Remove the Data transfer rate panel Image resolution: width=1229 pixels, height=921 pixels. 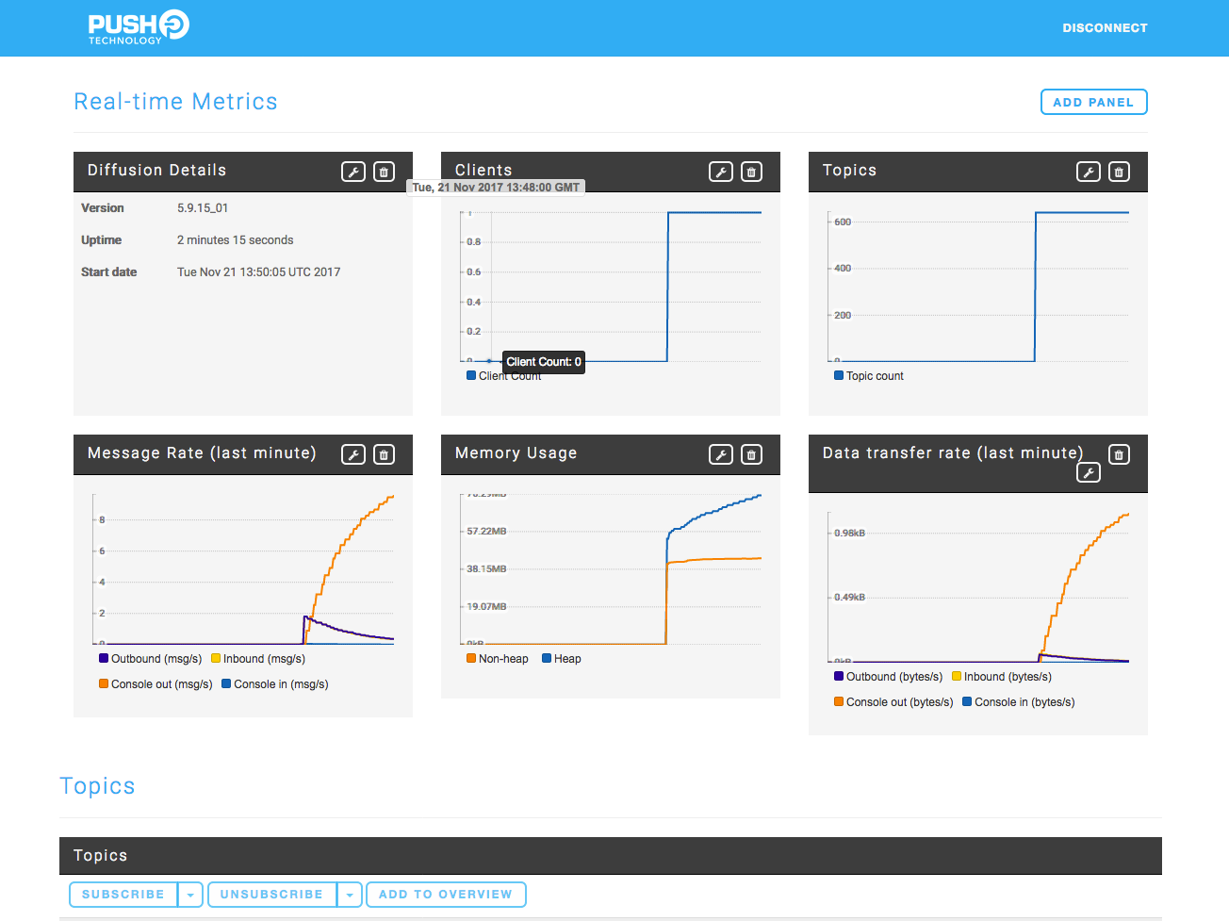pos(1119,454)
